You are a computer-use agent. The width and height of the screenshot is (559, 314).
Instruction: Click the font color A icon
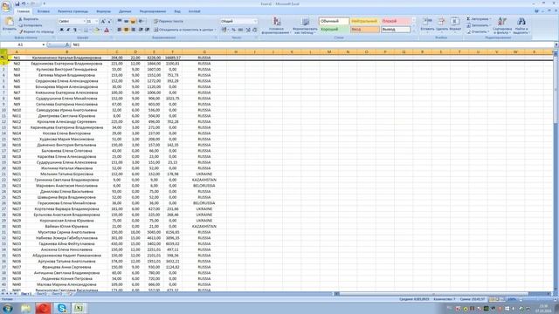[107, 30]
